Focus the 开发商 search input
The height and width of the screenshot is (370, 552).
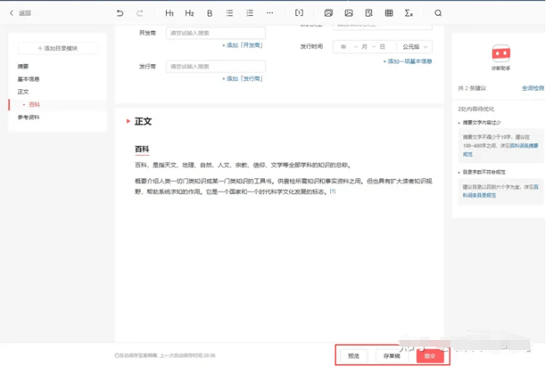coord(216,32)
